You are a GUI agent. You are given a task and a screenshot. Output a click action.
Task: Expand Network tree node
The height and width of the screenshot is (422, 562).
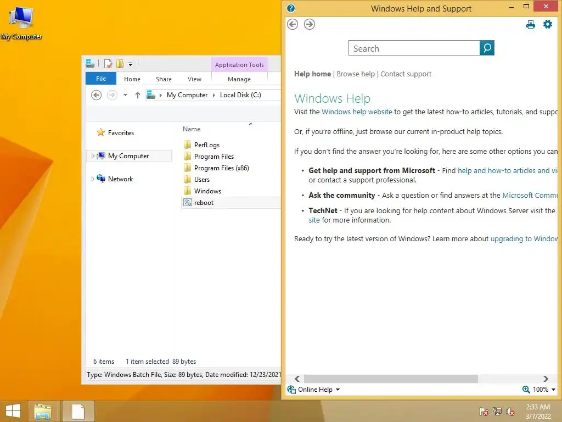click(x=93, y=179)
